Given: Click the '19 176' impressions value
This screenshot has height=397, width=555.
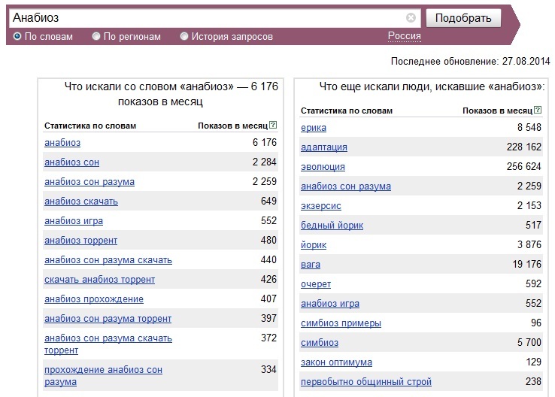Looking at the screenshot, I should pyautogui.click(x=526, y=265).
